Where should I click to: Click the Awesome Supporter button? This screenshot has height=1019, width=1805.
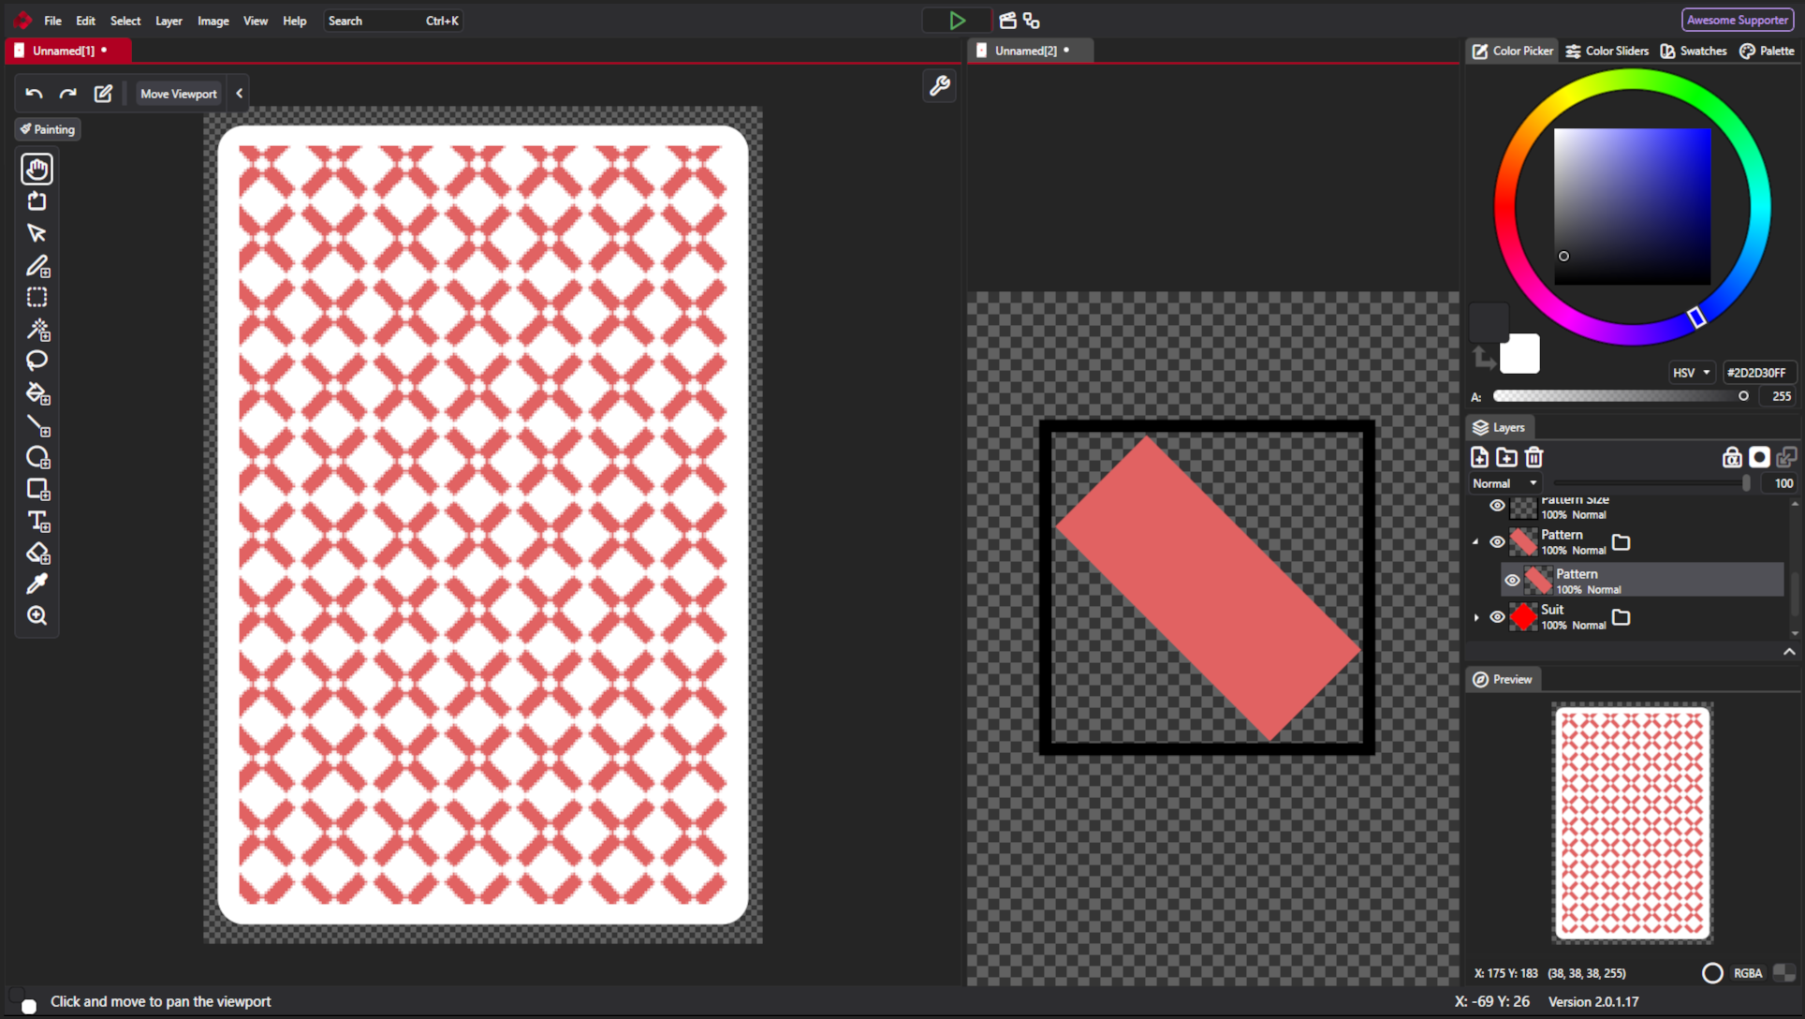pos(1737,20)
